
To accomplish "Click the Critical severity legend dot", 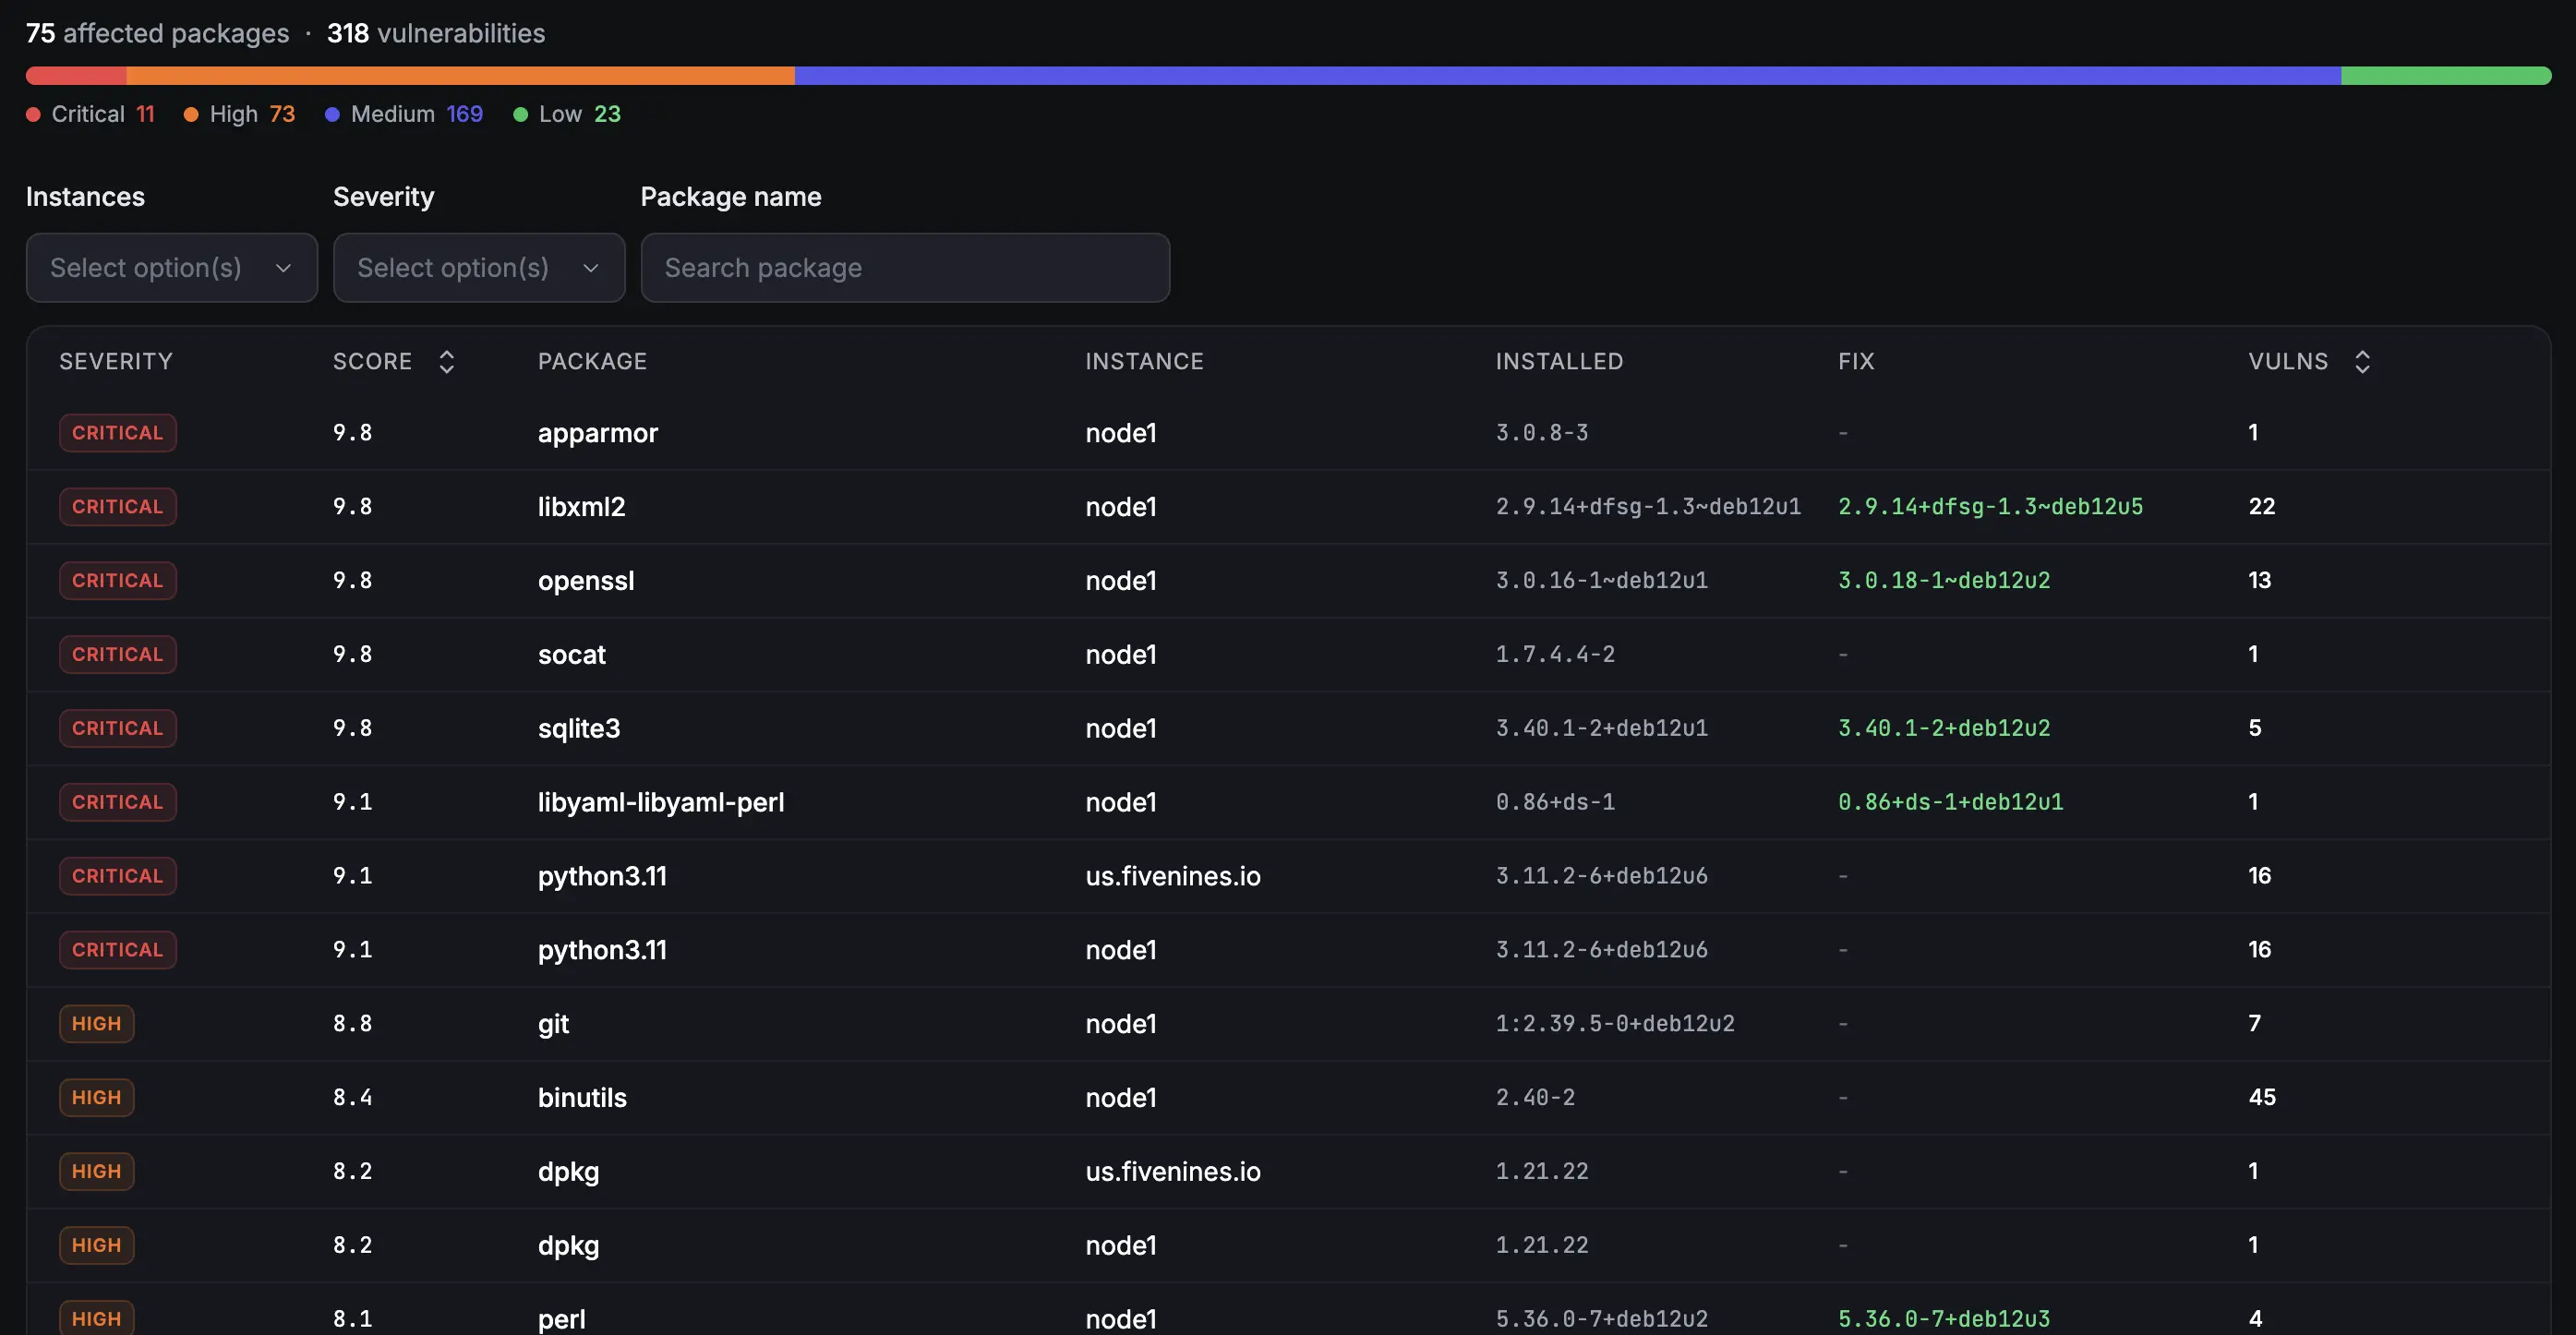I will [33, 114].
